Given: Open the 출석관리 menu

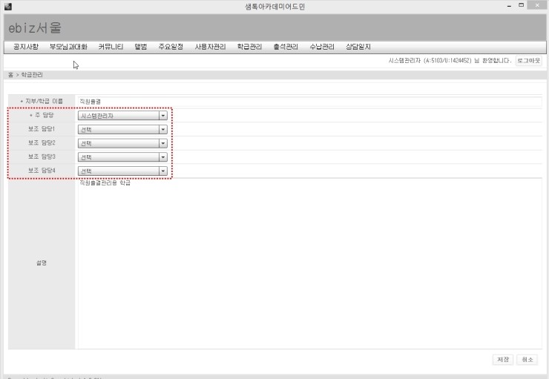Looking at the screenshot, I should pyautogui.click(x=286, y=47).
